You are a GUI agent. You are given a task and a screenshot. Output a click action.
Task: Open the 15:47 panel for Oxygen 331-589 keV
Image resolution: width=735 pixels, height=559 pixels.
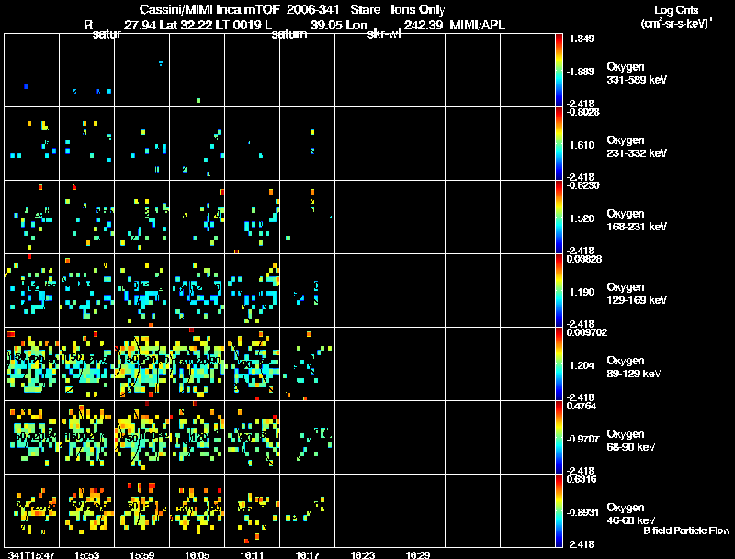click(x=32, y=71)
